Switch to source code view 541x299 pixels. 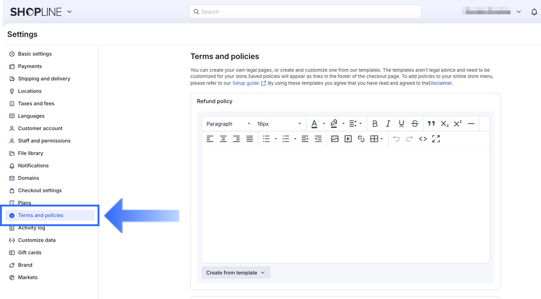[x=423, y=139]
